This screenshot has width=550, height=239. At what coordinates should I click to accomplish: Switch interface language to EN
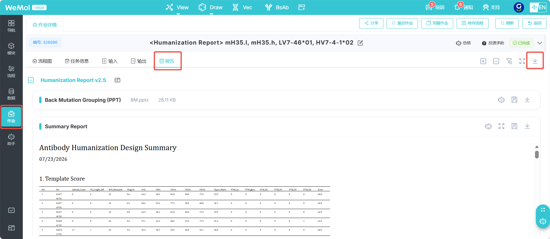click(x=542, y=7)
